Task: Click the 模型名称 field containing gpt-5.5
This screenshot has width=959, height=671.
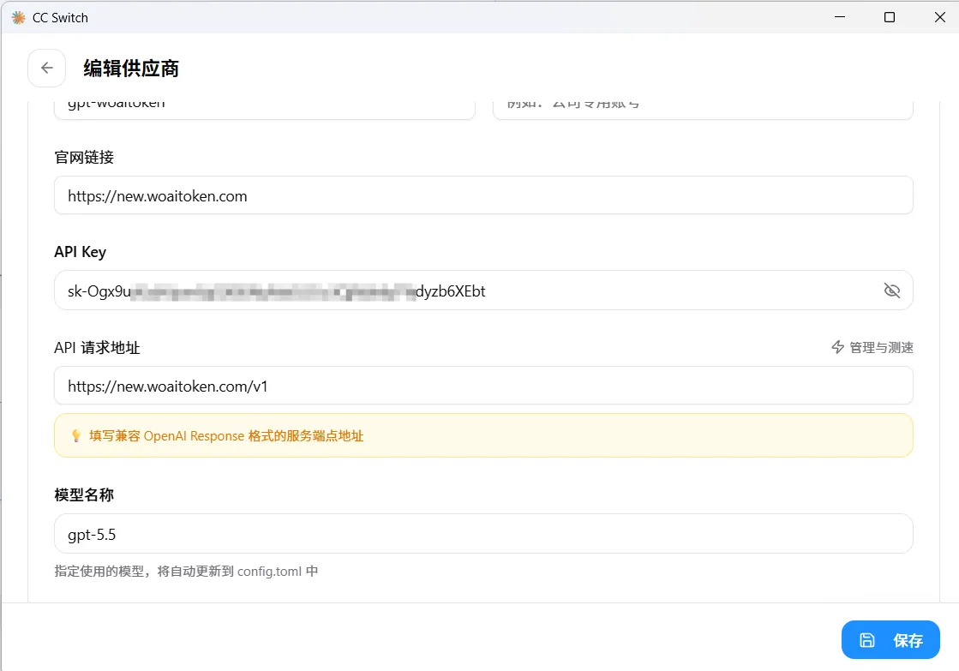Action: pyautogui.click(x=483, y=534)
